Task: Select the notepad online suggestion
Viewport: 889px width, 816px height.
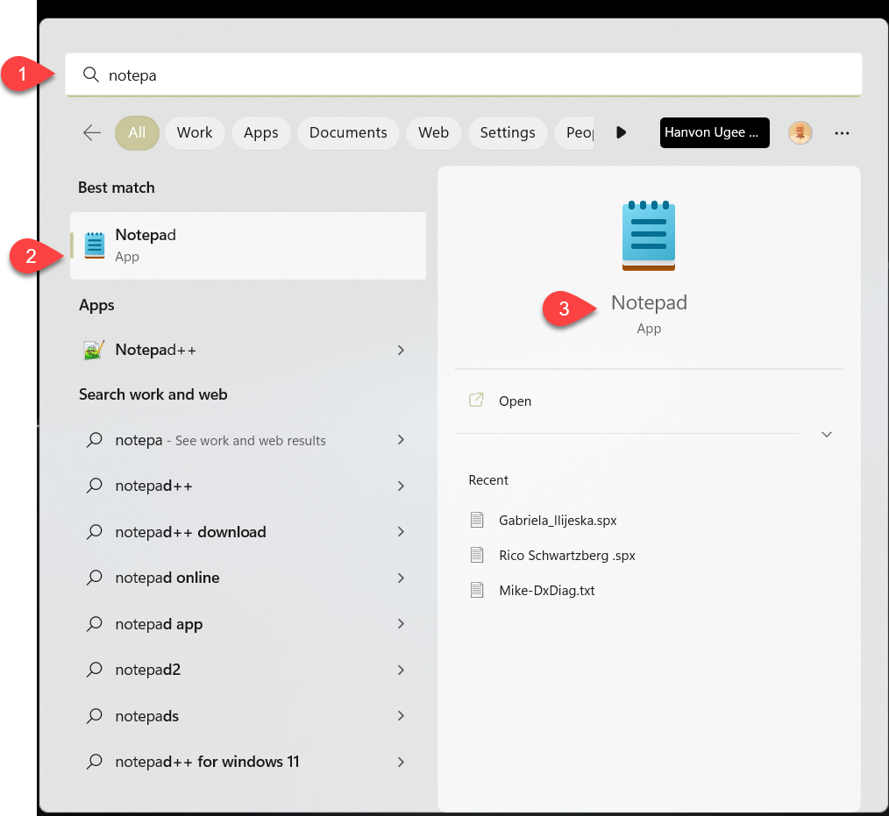Action: tap(248, 578)
